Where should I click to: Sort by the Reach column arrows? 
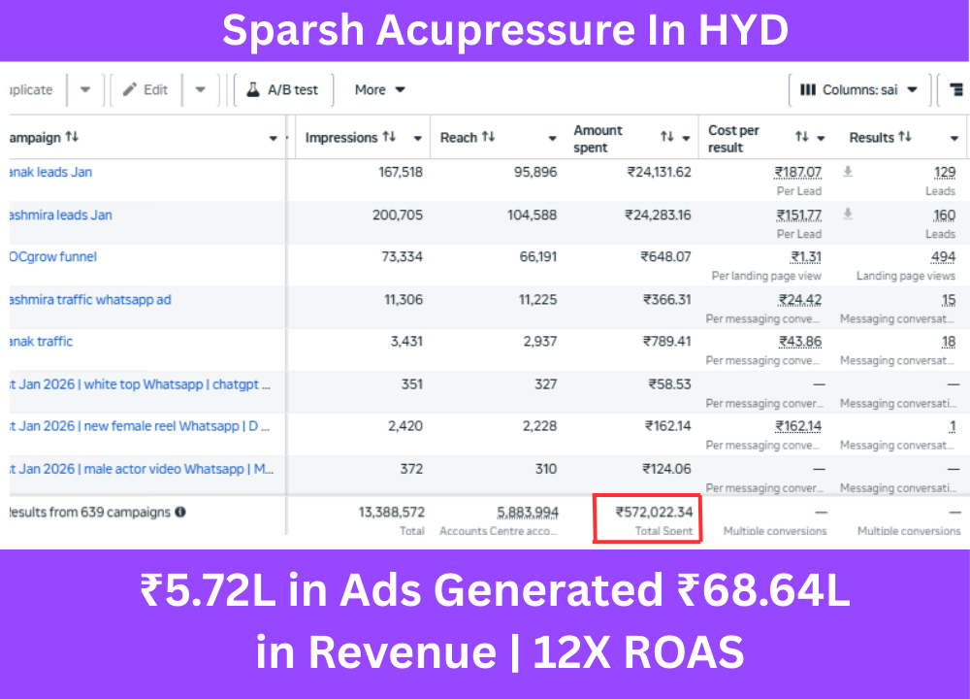click(488, 138)
